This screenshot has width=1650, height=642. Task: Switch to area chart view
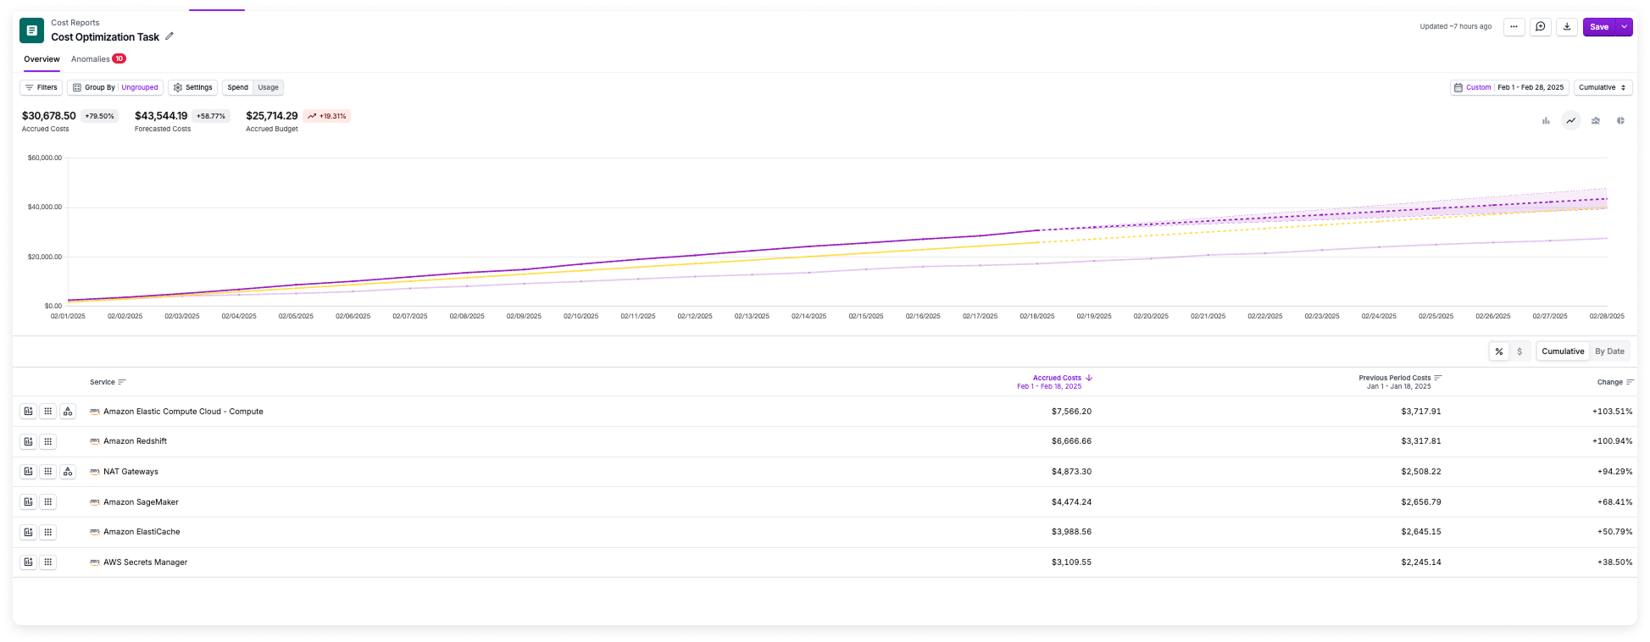pos(1596,120)
